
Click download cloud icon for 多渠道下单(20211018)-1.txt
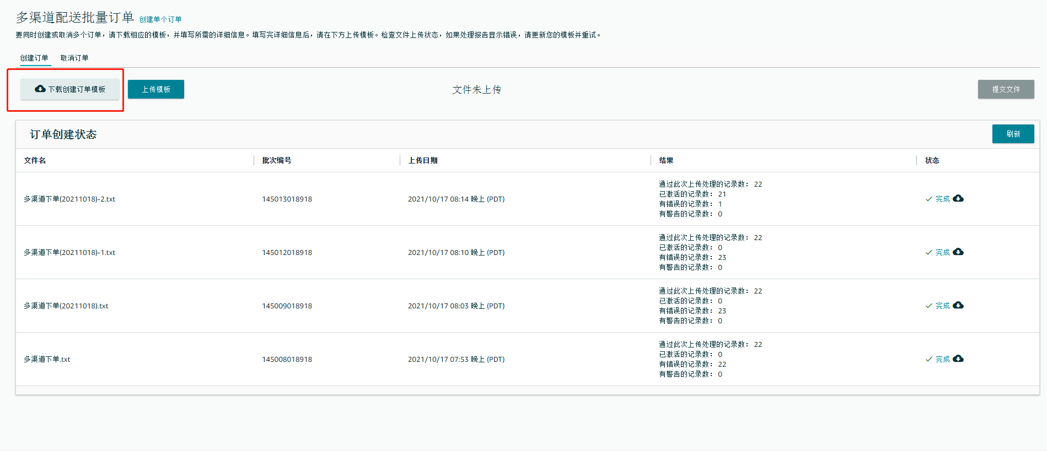tap(958, 252)
